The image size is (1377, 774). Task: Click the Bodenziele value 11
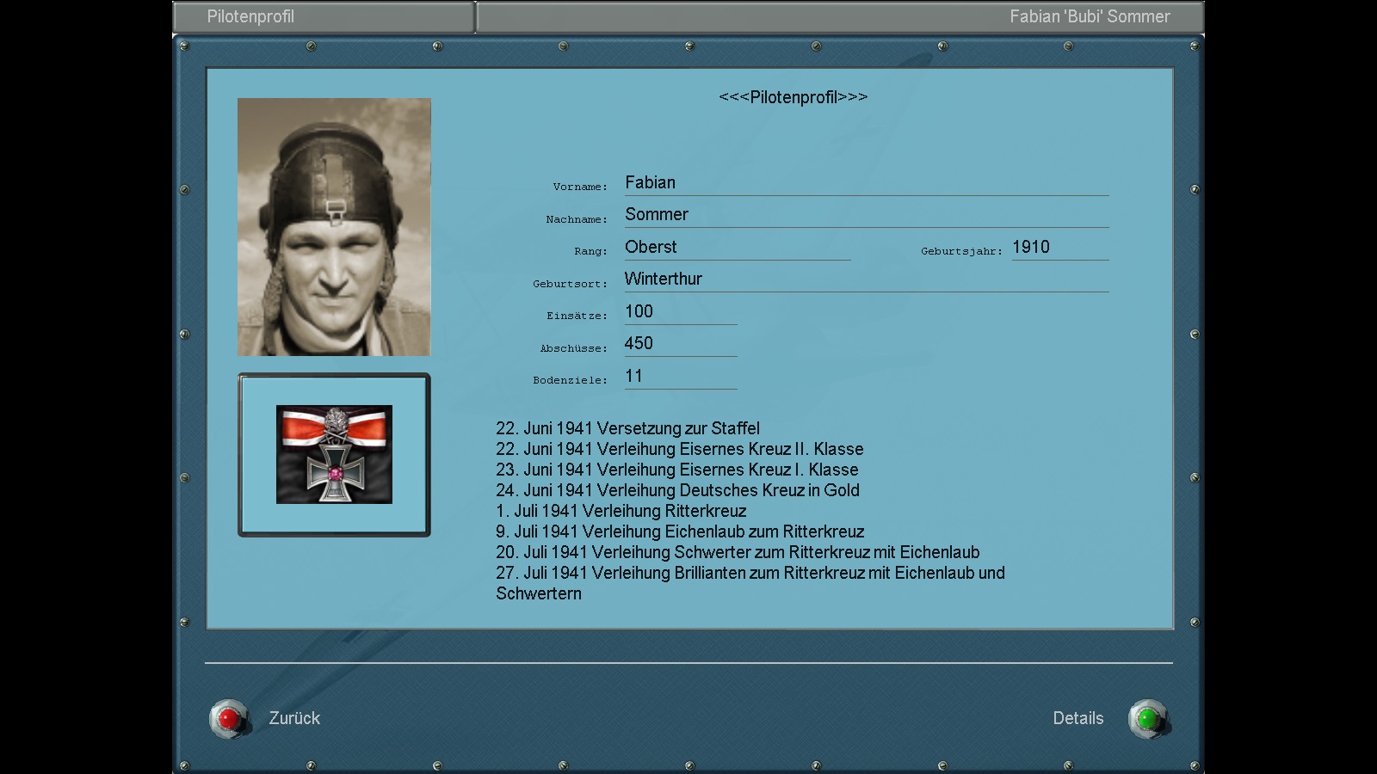tap(681, 377)
